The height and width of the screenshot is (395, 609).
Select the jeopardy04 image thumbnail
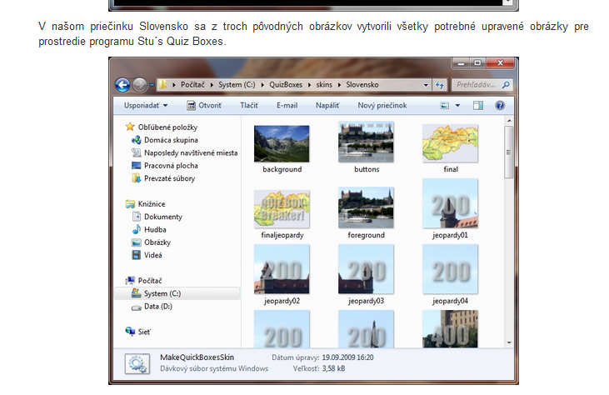tap(450, 269)
